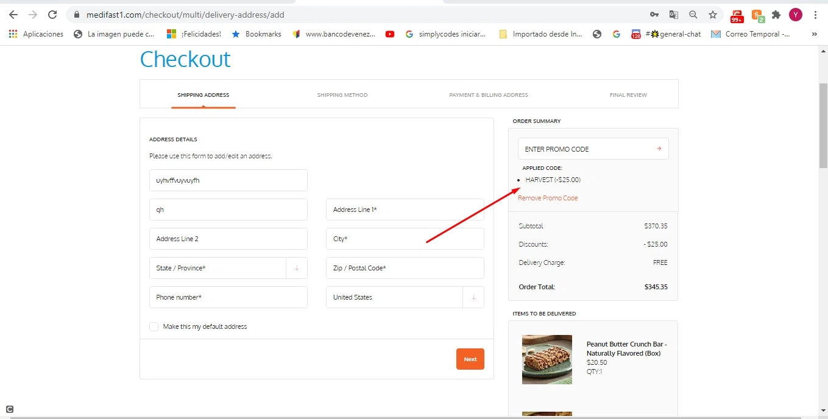
Task: Select Payment & Billing Address step tab
Action: coord(489,95)
